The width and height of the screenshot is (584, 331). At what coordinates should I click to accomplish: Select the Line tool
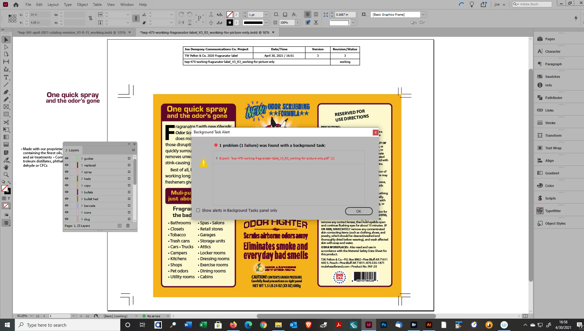[6, 85]
